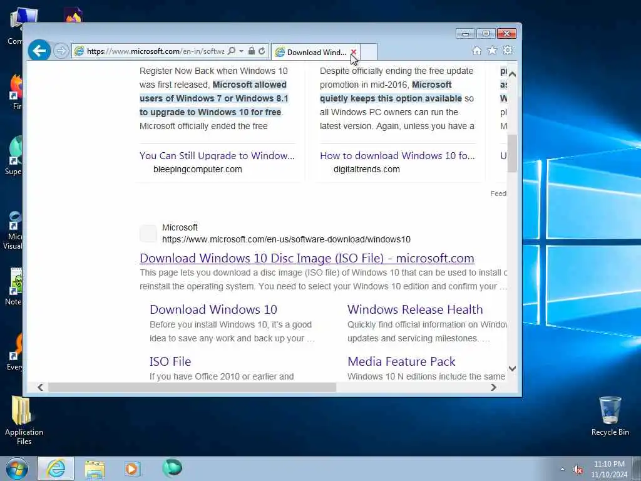
Task: Click the horizontal scrollbar thumb
Action: (192, 387)
